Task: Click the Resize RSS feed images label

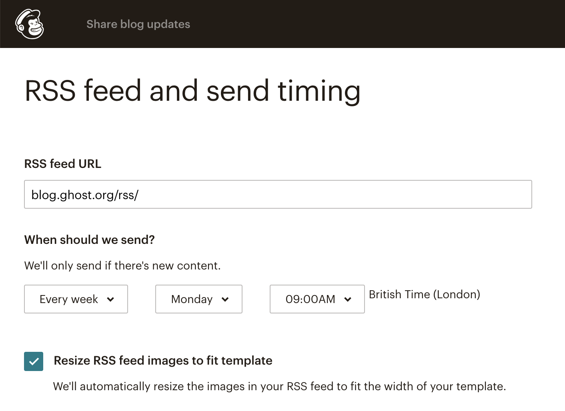Action: (x=163, y=361)
